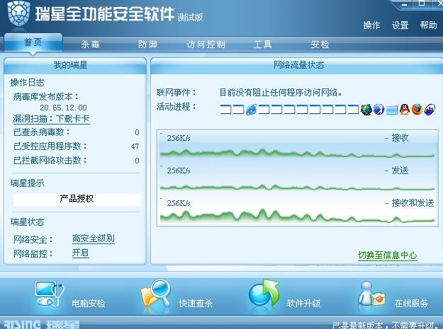Launch 快速查杀 via the folder magnifier icon
This screenshot has height=329, width=443.
[155, 294]
